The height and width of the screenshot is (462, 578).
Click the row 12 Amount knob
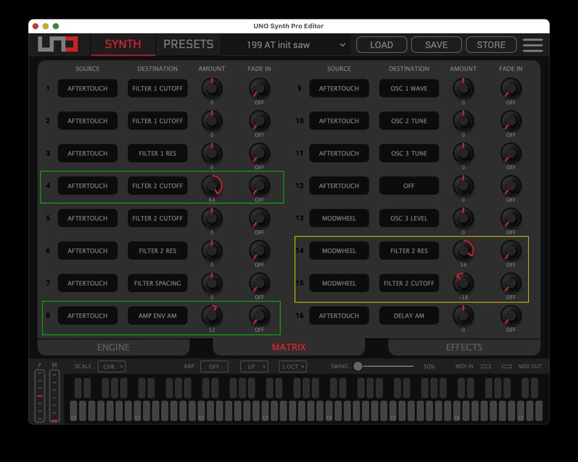tap(463, 185)
